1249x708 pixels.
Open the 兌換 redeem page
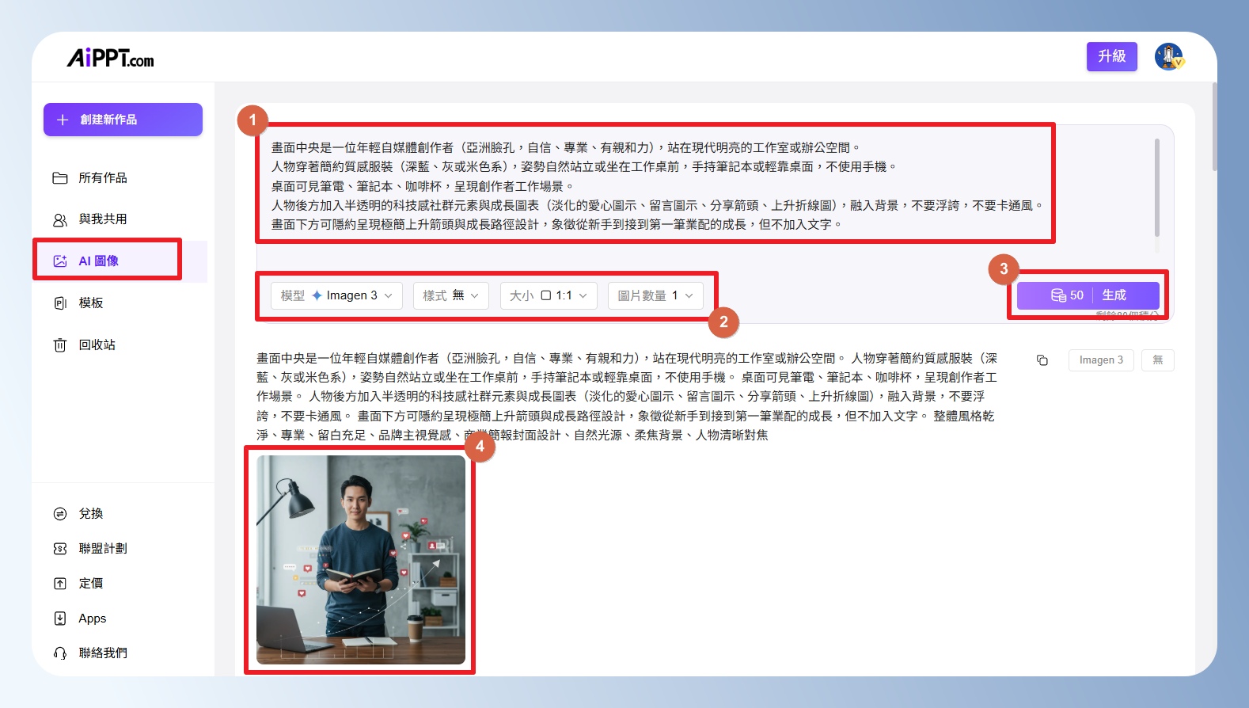(90, 513)
